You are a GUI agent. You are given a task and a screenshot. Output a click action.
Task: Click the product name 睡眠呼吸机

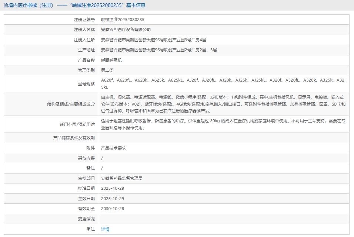coord(111,60)
